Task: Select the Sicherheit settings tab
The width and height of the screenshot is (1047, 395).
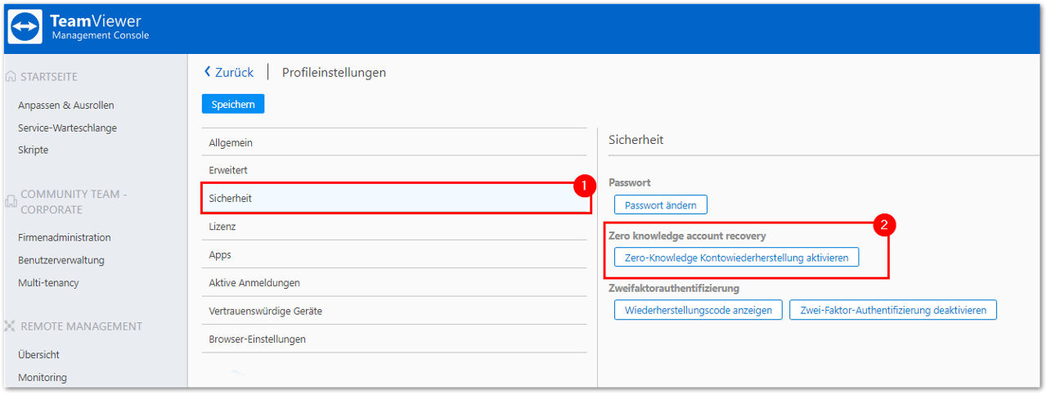Action: click(x=396, y=199)
